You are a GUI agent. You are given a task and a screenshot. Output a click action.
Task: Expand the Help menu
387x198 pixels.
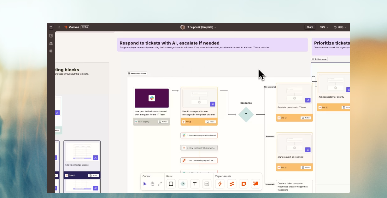coord(340,27)
